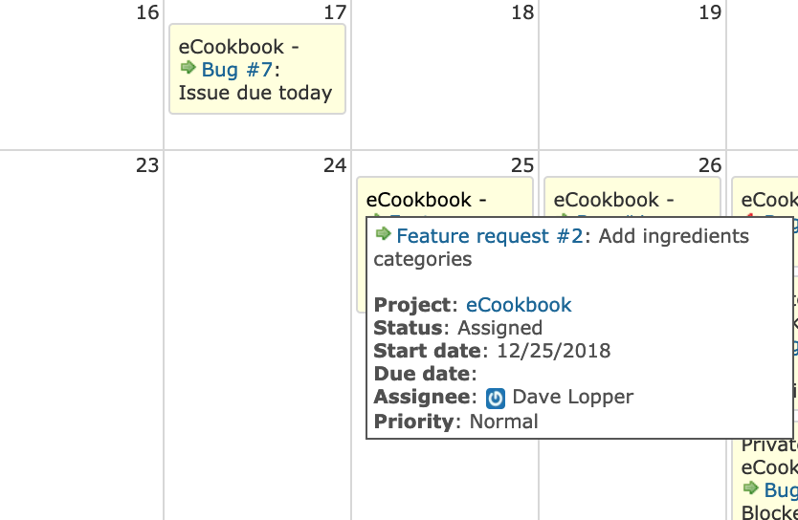Click the Start date 12/25/2018 value
Viewport: 798px width, 520px height.
point(554,351)
